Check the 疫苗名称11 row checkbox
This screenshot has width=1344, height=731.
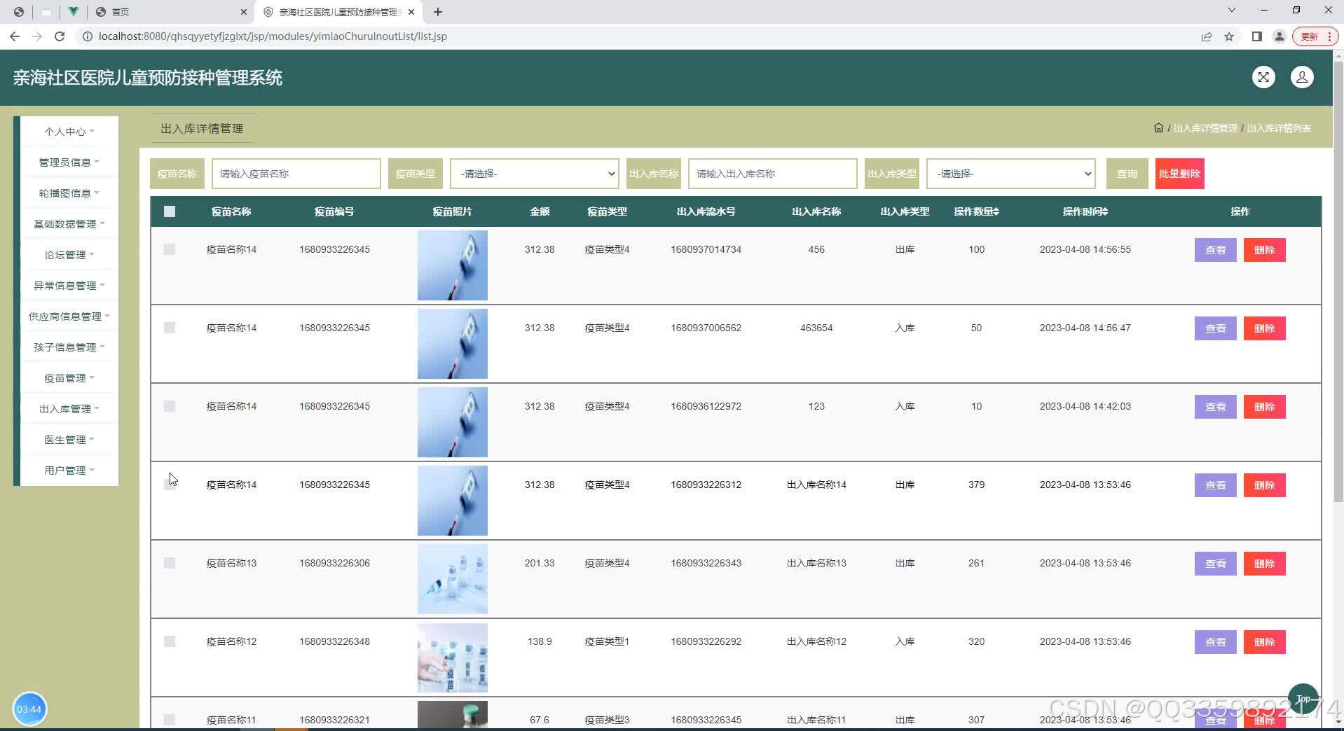pos(170,720)
